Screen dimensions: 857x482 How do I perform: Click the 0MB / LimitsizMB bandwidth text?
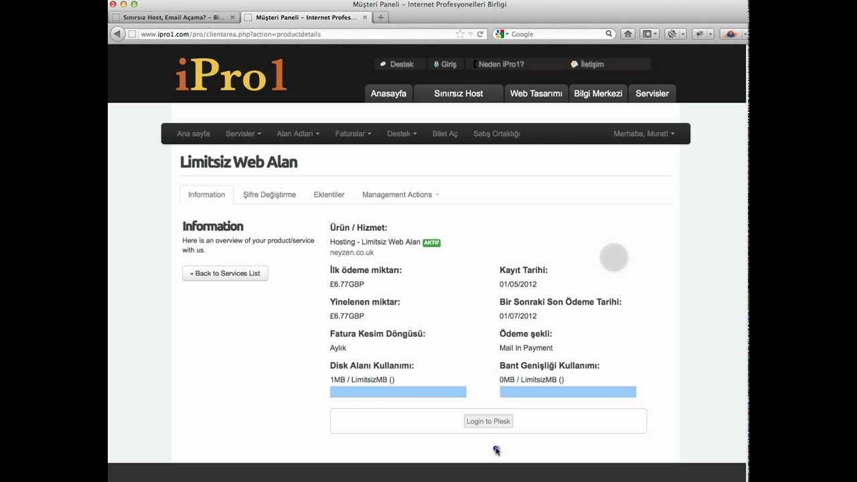532,380
